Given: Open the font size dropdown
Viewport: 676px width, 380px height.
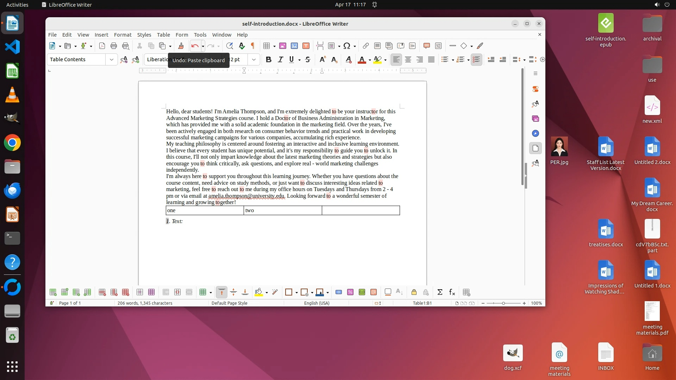Looking at the screenshot, I should tap(254, 59).
